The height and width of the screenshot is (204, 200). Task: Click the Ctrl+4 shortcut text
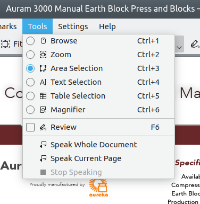pyautogui.click(x=148, y=82)
